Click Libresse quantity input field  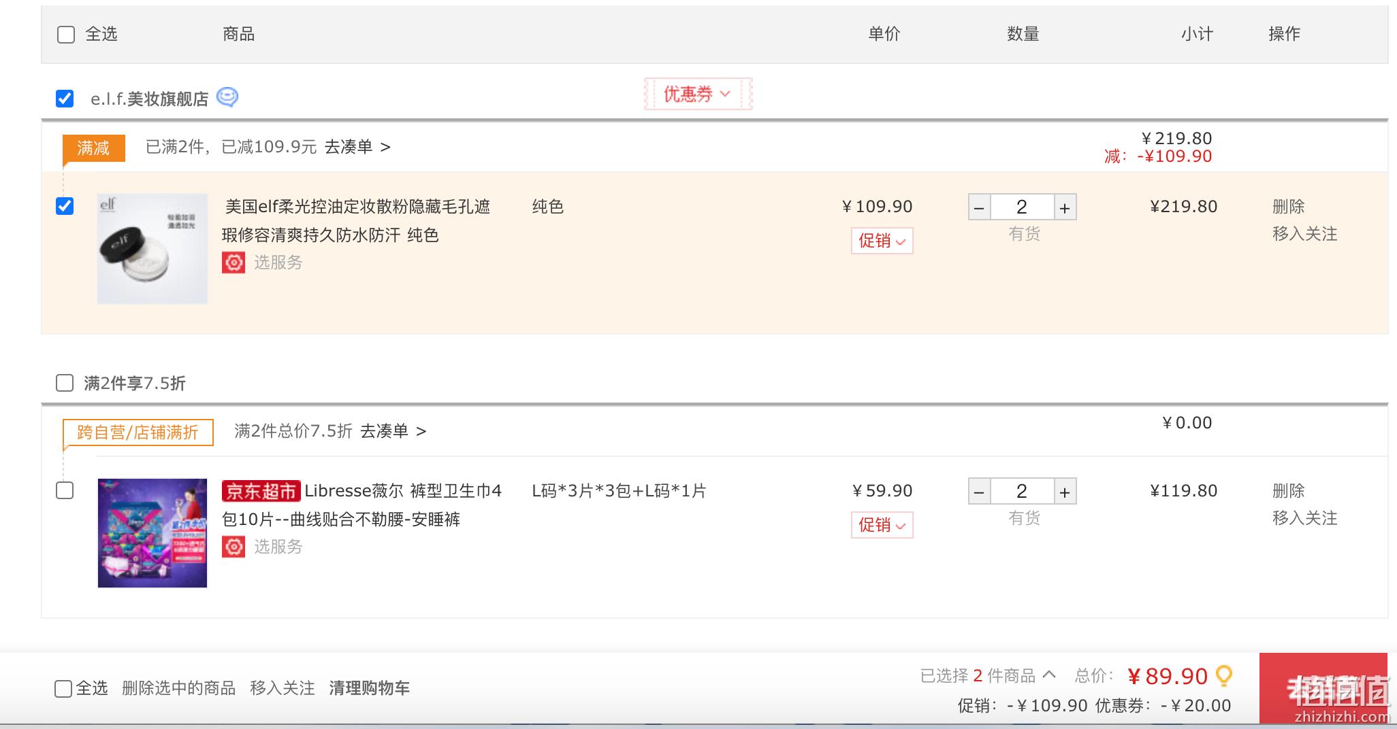pyautogui.click(x=1022, y=492)
